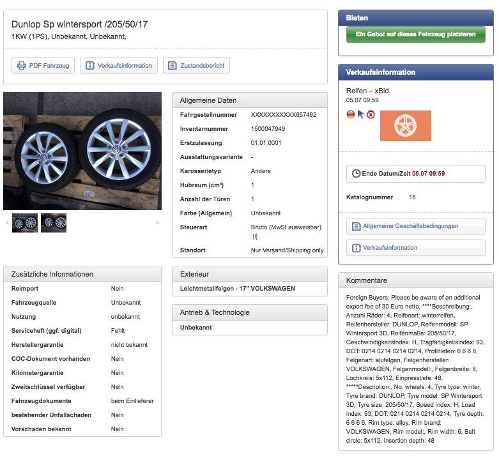
Task: Select the first tire thumbnail
Action: [x=25, y=222]
